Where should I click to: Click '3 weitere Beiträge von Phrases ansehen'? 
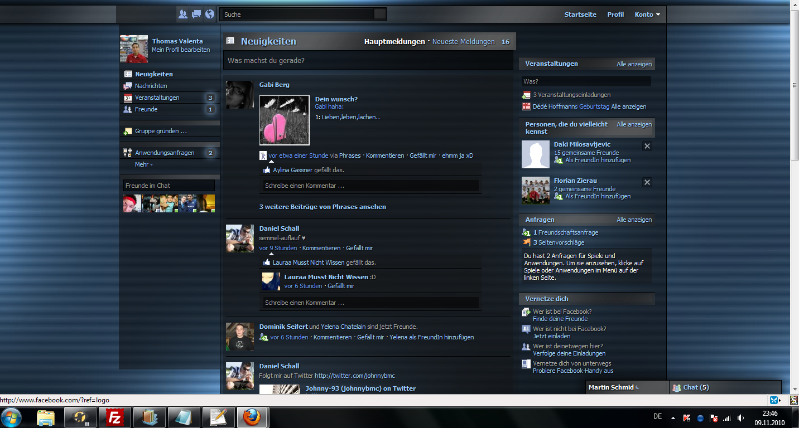(x=323, y=207)
